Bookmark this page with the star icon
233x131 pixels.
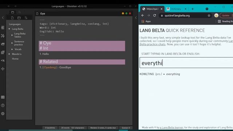209,15
